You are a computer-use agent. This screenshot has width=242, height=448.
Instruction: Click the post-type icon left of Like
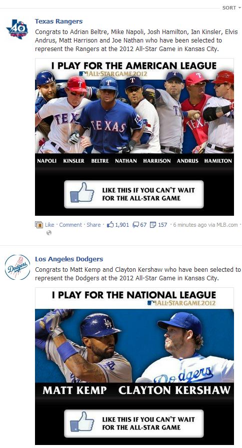[x=39, y=225]
